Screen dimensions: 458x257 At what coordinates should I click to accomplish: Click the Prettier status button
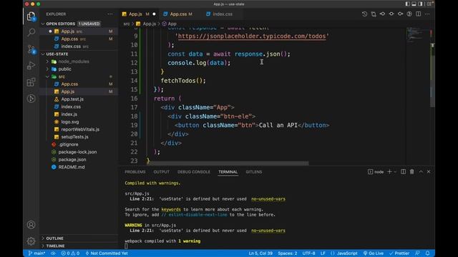[x=399, y=253]
